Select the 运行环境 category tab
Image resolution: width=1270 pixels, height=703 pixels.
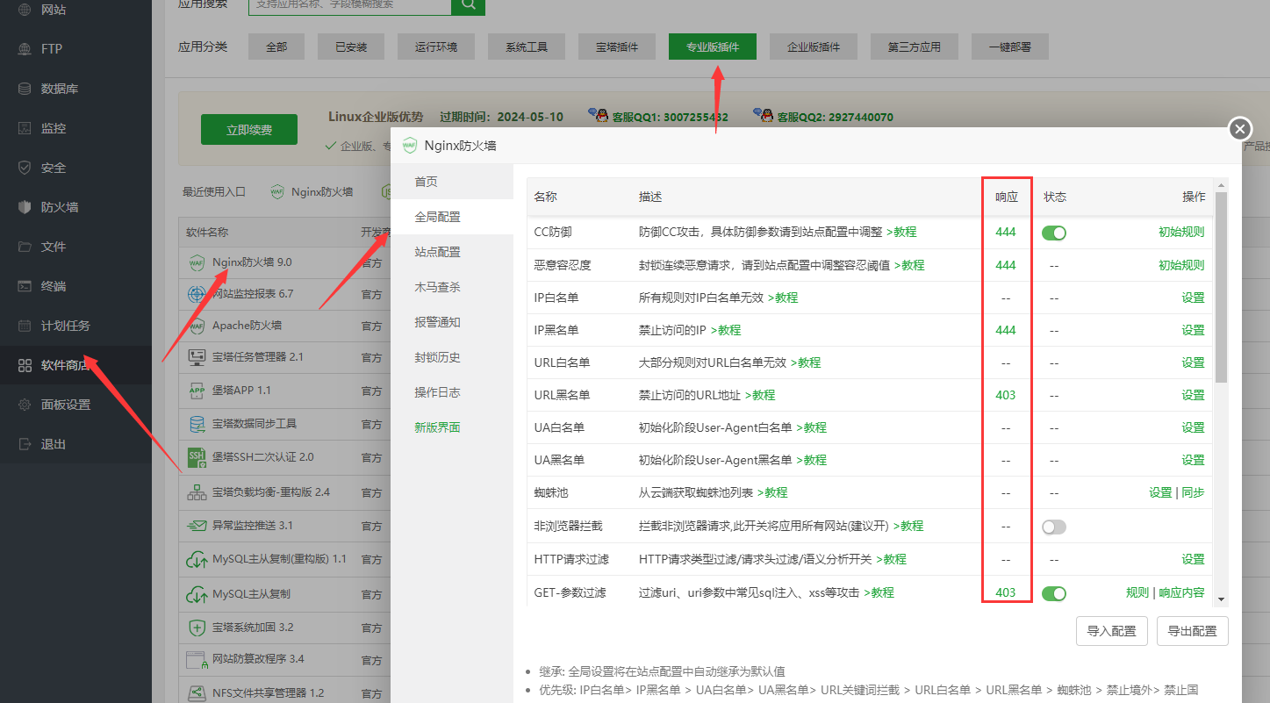pos(436,47)
